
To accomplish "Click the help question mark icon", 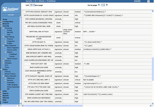I will (148, 1).
